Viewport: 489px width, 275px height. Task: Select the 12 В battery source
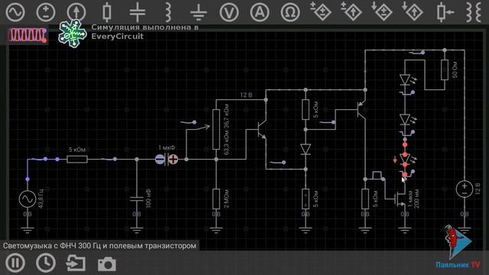pyautogui.click(x=465, y=189)
